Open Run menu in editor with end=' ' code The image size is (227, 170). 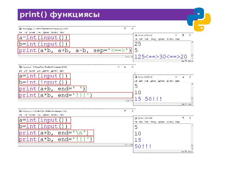[x=39, y=71]
